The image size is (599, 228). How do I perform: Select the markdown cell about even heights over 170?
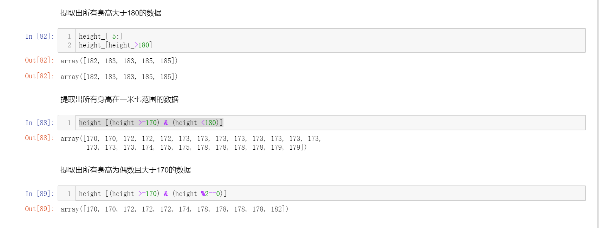[125, 170]
